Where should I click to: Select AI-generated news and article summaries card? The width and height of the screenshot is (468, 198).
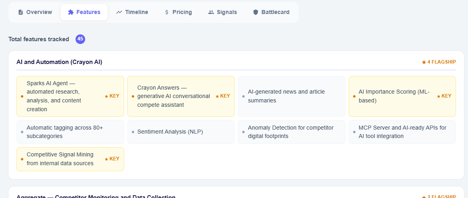click(292, 96)
